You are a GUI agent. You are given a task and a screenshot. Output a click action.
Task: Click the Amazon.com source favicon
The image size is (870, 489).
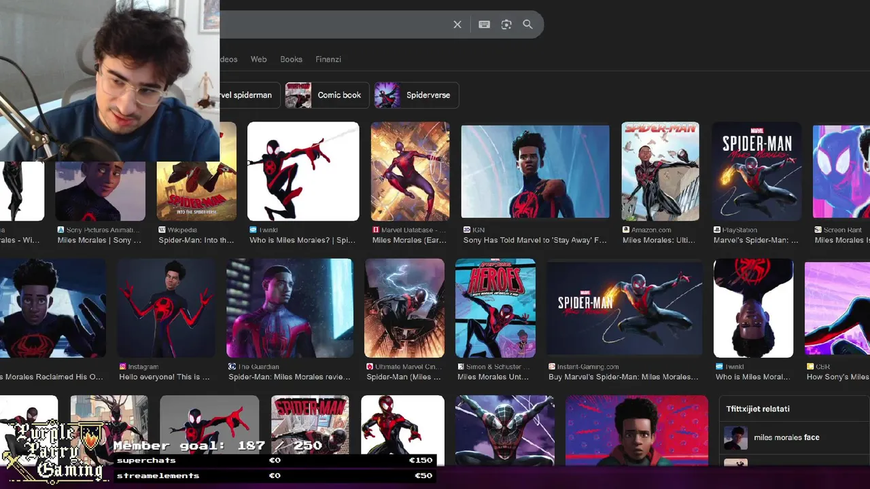(x=626, y=230)
